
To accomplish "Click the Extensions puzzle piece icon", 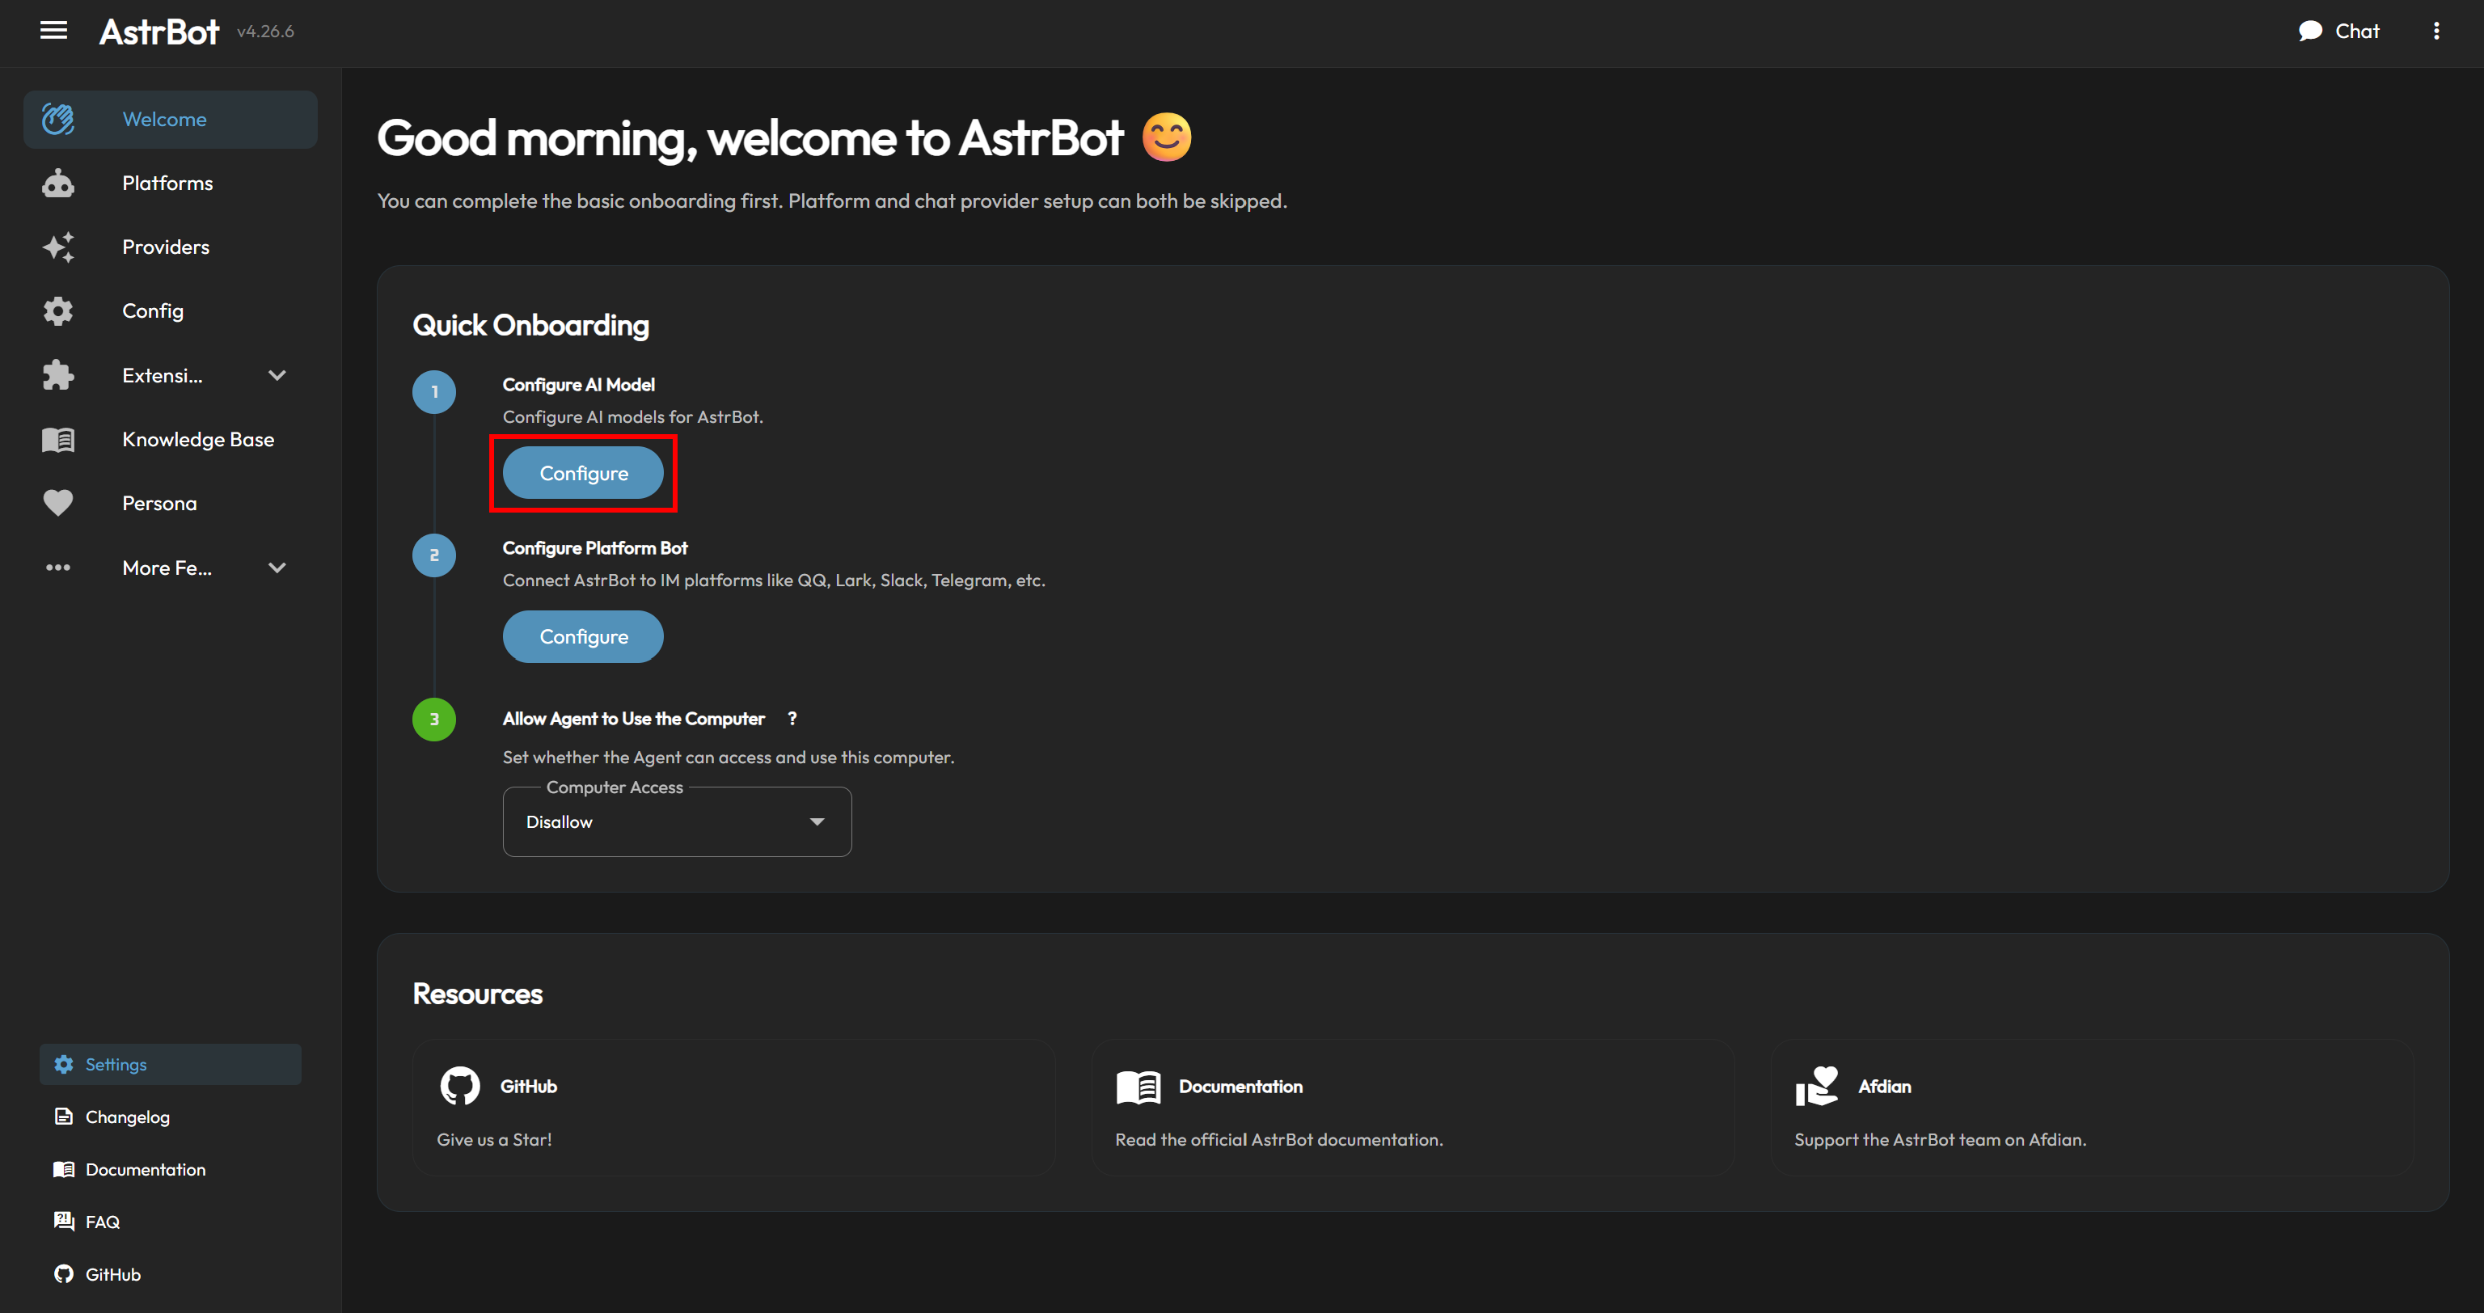I will coord(58,375).
